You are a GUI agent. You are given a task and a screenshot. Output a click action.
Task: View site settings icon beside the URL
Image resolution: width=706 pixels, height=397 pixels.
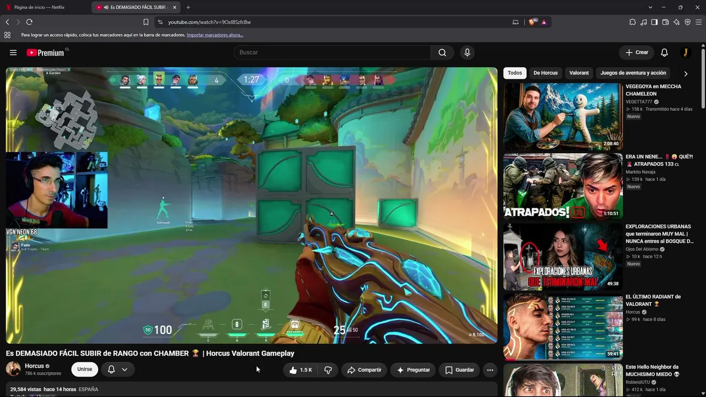pos(160,22)
